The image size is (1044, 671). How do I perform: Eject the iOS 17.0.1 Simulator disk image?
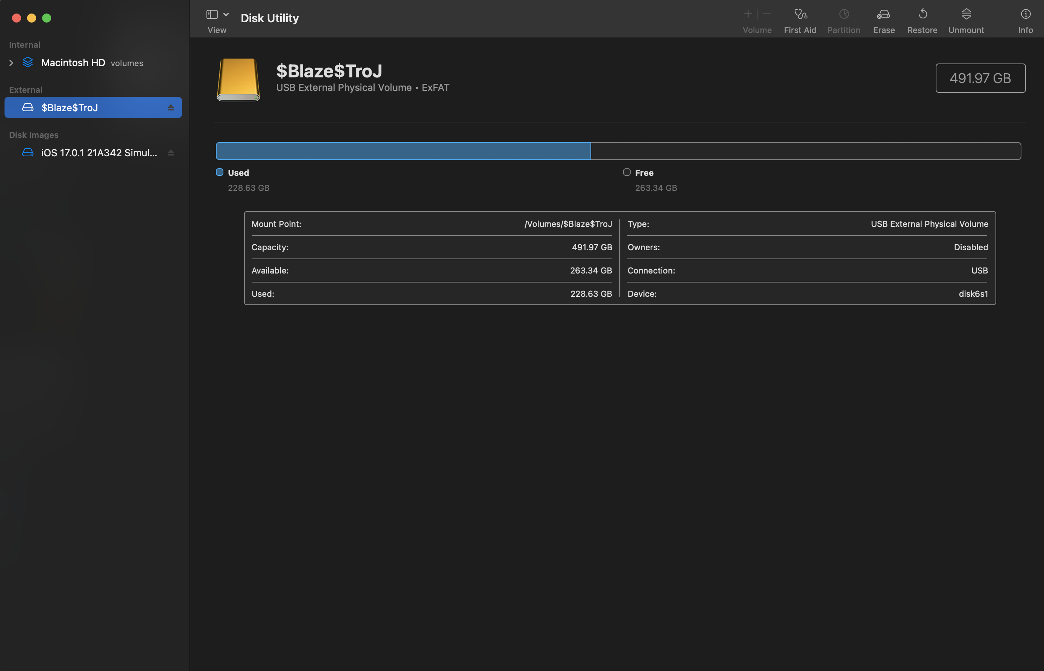point(170,153)
